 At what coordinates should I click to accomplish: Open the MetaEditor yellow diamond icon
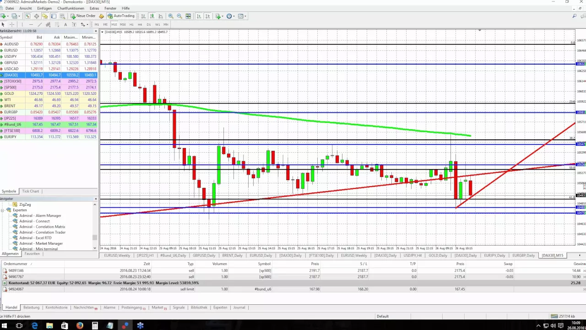(101, 16)
